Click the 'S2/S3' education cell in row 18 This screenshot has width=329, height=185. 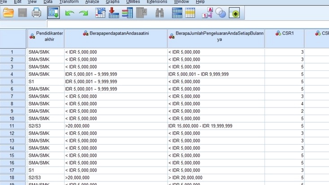point(46,178)
